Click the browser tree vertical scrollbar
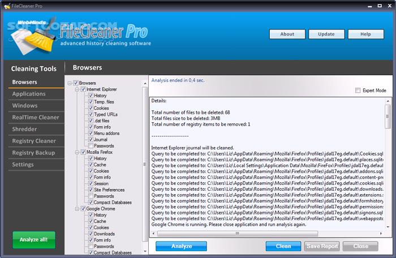Image resolution: width=396 pixels, height=258 pixels. 145,164
